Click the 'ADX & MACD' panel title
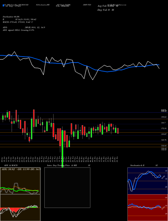 [x=11, y=165]
